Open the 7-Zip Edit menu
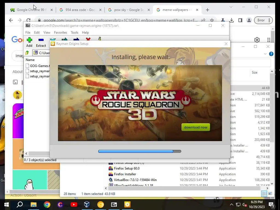Viewport: 280px width, 210px height. click(37, 33)
